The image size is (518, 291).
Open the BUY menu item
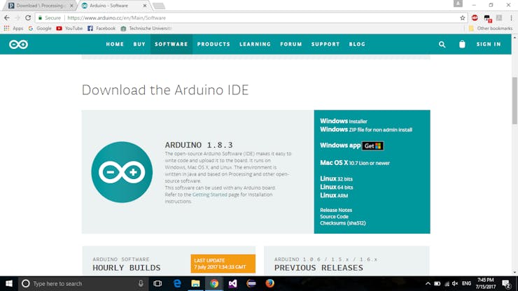tap(139, 44)
